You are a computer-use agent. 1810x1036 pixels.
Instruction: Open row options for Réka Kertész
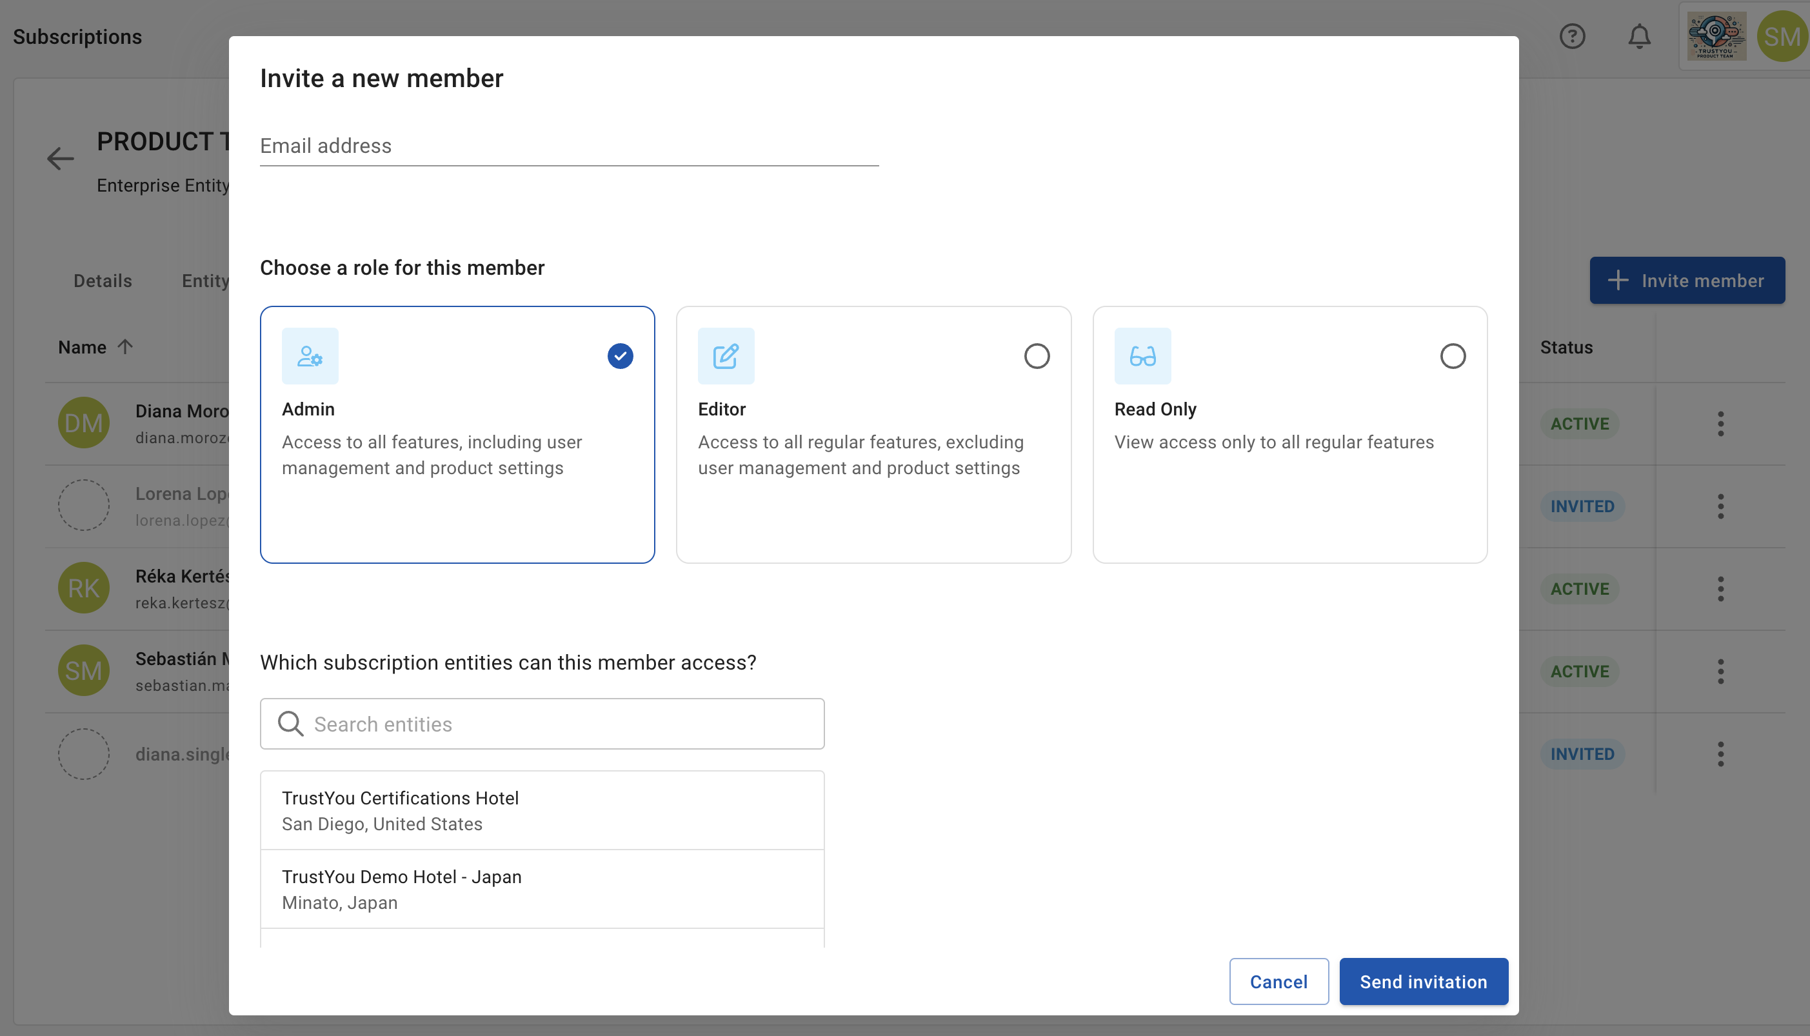[x=1720, y=589]
